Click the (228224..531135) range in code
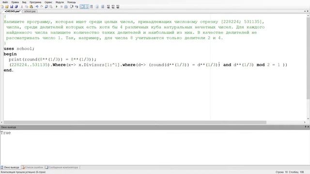The image size is (310, 174). coord(30,65)
